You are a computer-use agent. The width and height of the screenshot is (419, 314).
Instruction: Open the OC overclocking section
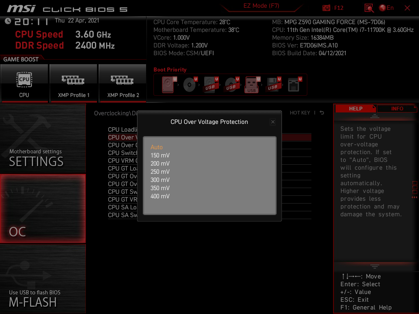43,209
